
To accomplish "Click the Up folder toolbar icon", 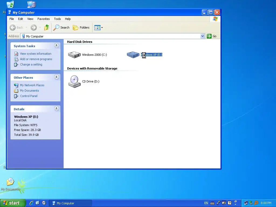I will pyautogui.click(x=47, y=27).
